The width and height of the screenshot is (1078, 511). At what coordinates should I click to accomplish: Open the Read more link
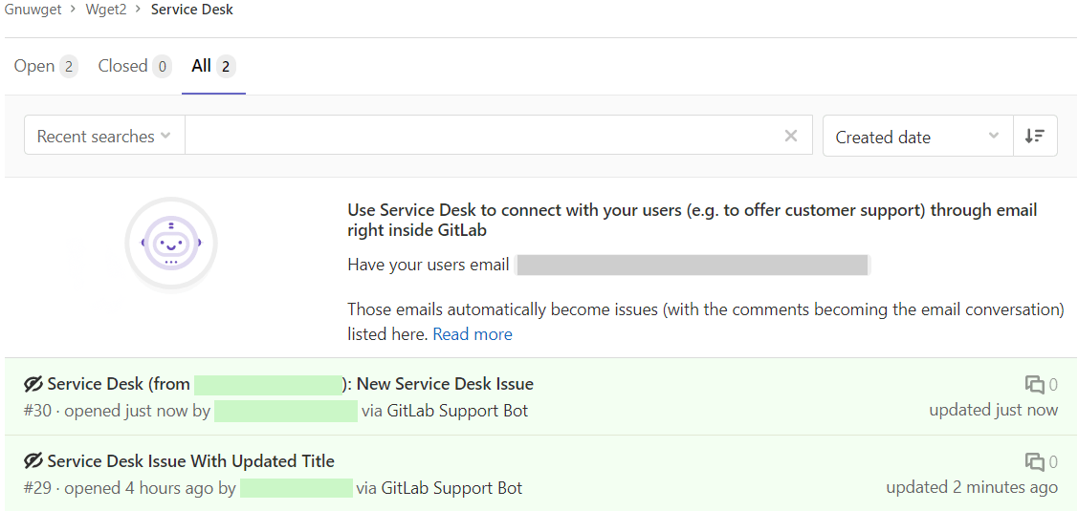[473, 334]
